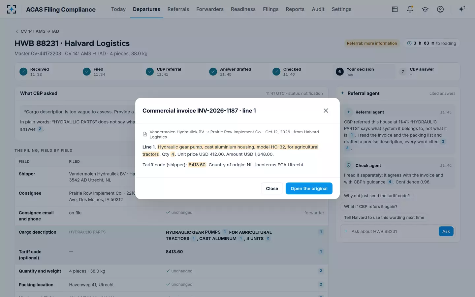Close the invoice dialog with the X
The width and height of the screenshot is (475, 297).
tap(326, 111)
